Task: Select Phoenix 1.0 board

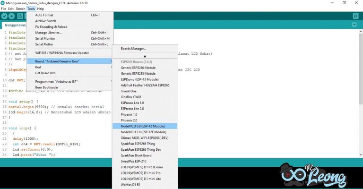Action: pos(145,114)
